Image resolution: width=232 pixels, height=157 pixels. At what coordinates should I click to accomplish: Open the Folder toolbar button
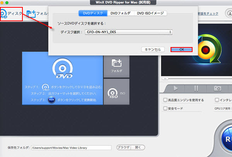37,14
